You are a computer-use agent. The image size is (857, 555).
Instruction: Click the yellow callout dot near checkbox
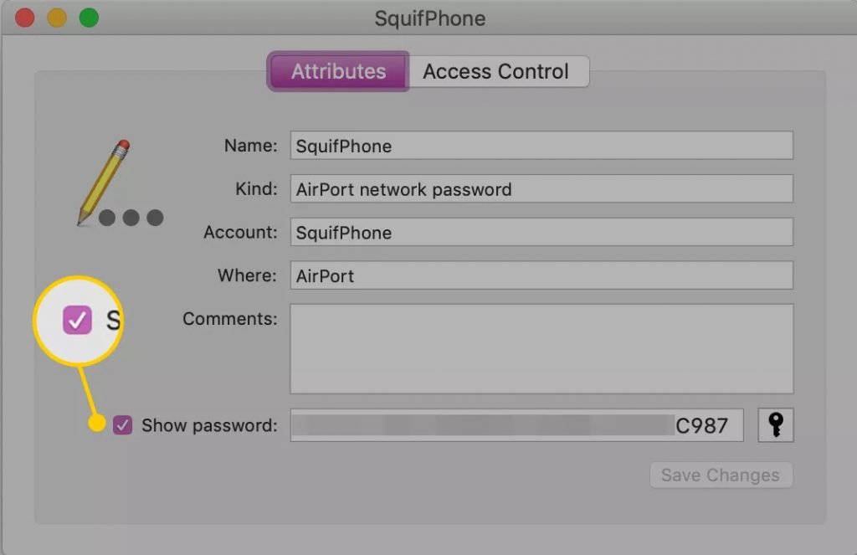[97, 423]
